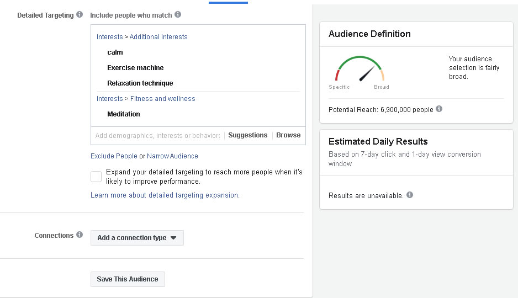518x298 pixels.
Task: Click Additional Interests breadcrumb link
Action: tap(158, 36)
